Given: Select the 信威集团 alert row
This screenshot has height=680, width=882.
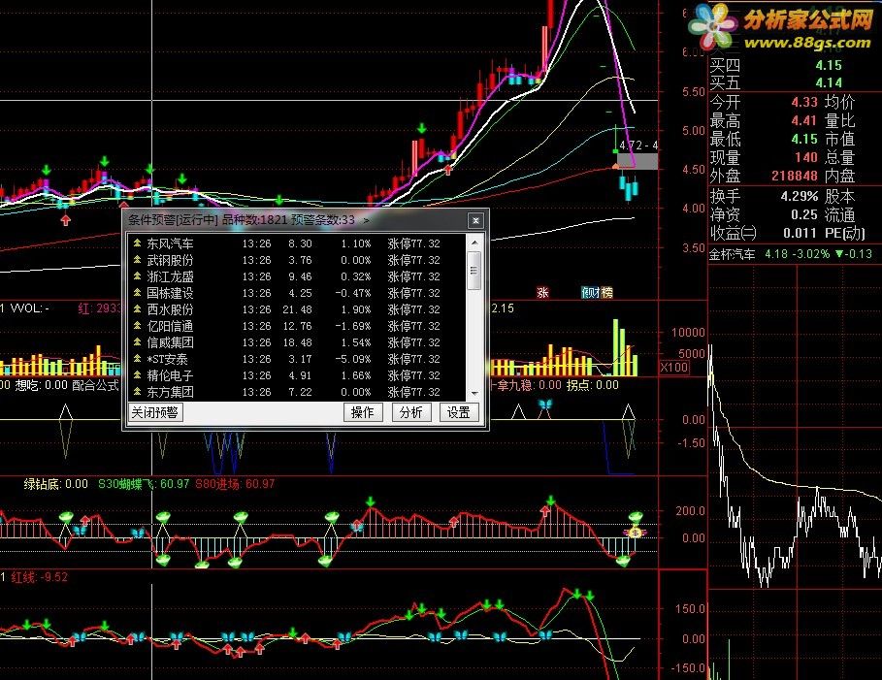Looking at the screenshot, I should [298, 342].
